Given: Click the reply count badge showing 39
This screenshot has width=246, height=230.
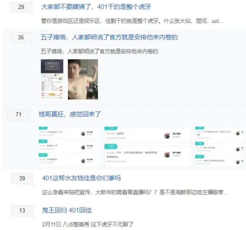Looking at the screenshot, I should [x=22, y=179].
